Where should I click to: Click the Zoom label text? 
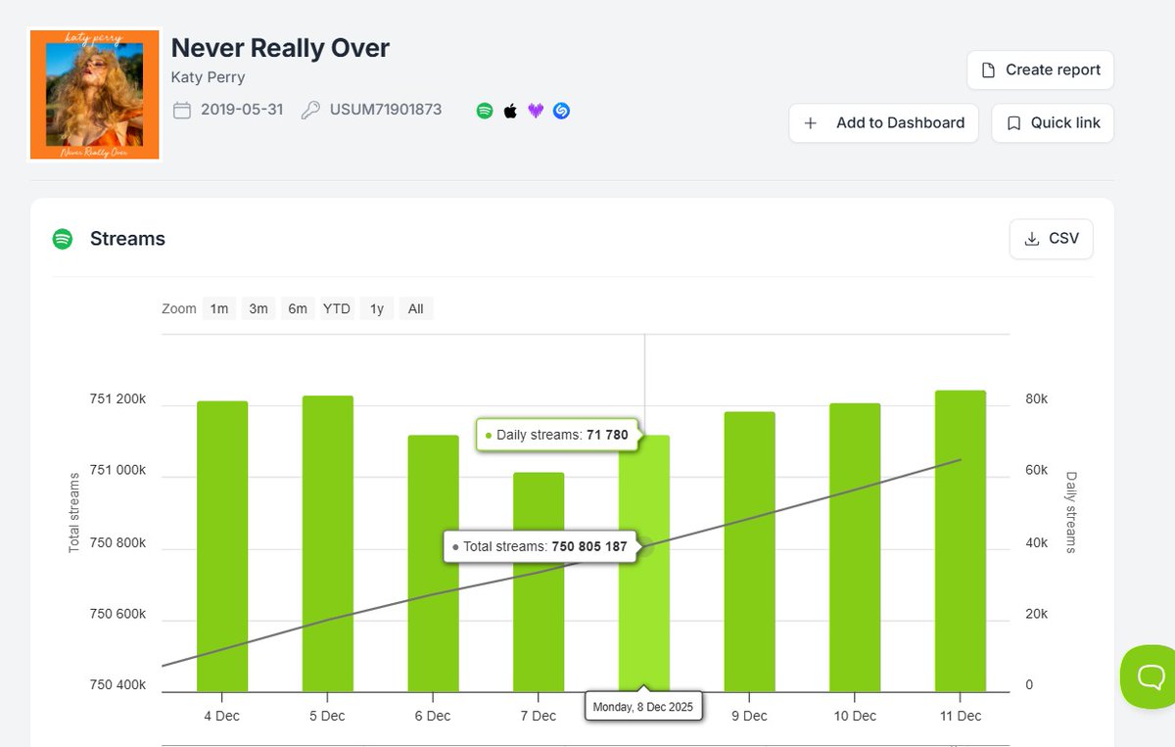[179, 308]
